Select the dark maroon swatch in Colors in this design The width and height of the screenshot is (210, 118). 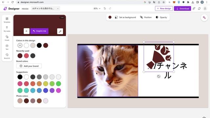tap(46, 45)
